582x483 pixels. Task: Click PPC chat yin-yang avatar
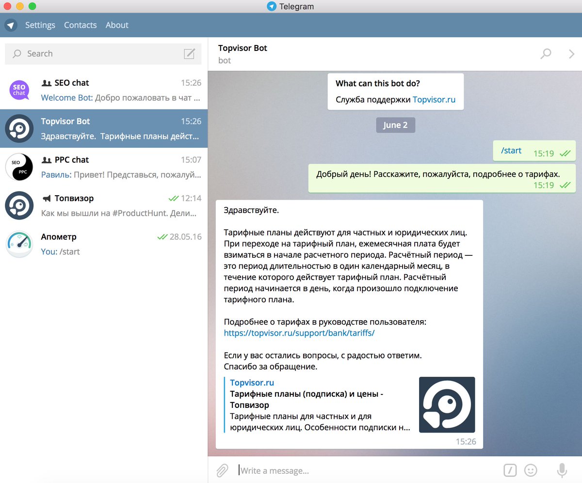point(19,167)
